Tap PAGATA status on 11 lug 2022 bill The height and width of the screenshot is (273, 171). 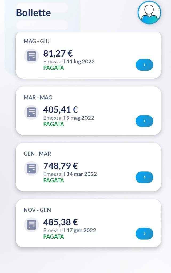click(x=54, y=68)
